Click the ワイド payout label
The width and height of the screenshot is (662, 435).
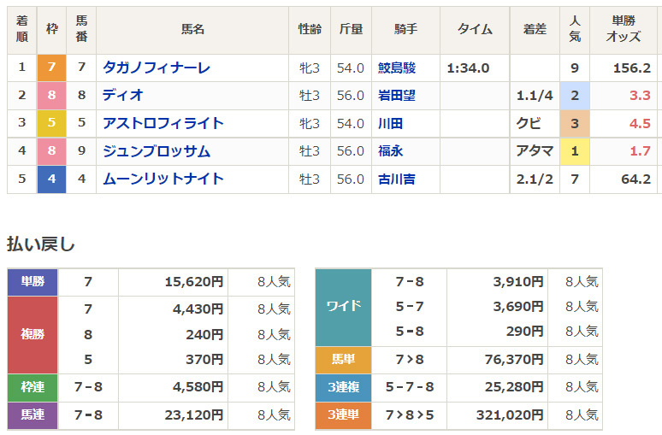click(x=343, y=306)
